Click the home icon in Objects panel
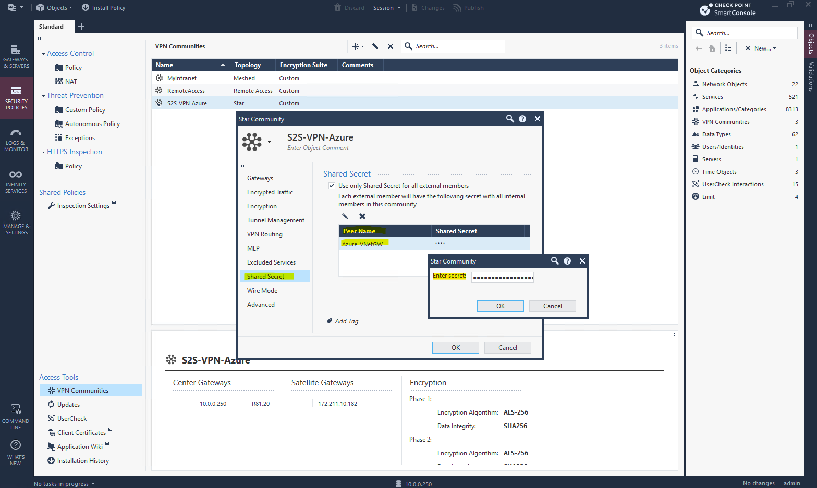Screen dimensions: 817x488 [712, 48]
